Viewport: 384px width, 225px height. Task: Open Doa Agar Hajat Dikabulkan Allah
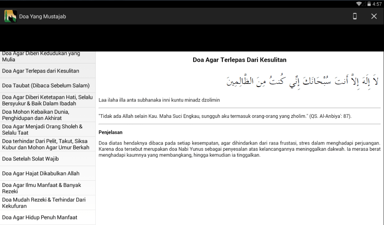tap(48, 173)
